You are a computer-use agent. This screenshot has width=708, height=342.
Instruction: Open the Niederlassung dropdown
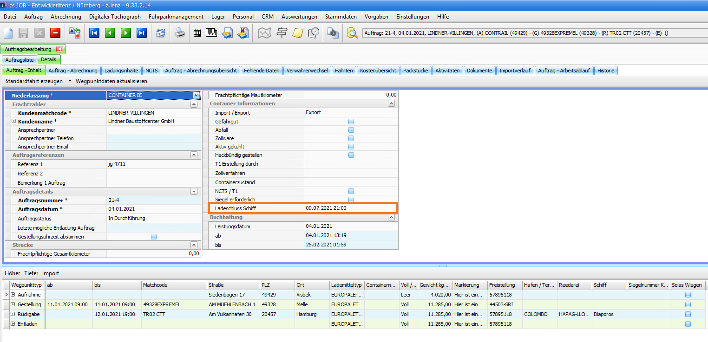coord(196,95)
